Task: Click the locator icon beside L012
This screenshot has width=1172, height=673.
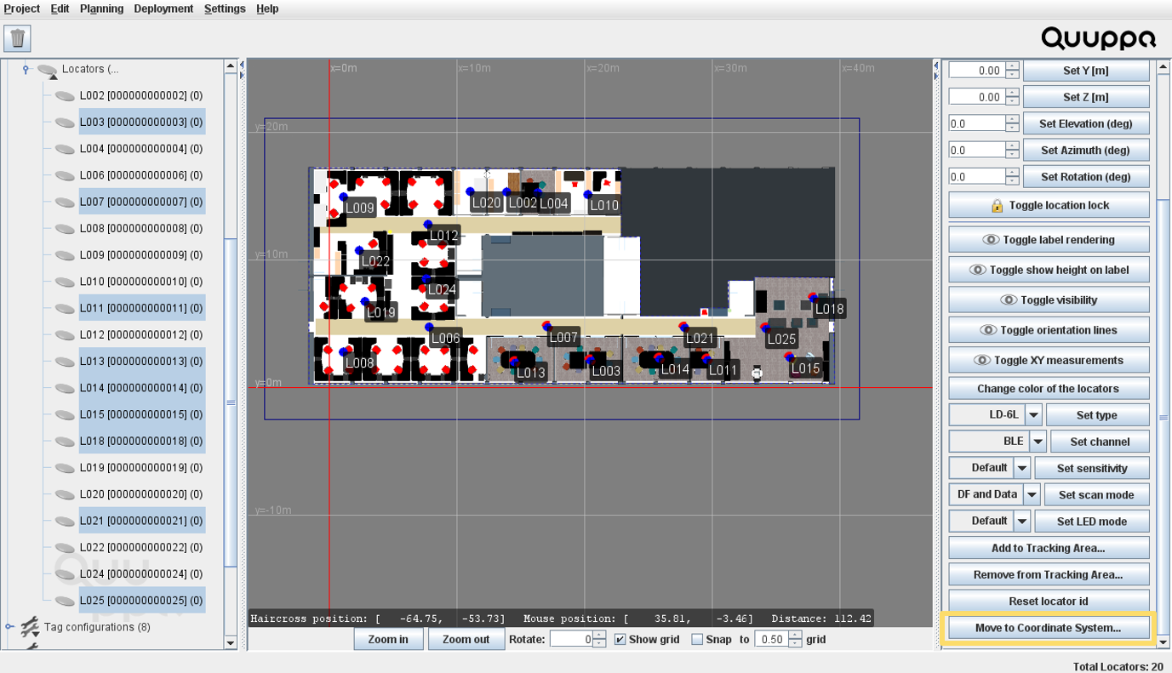Action: (65, 335)
